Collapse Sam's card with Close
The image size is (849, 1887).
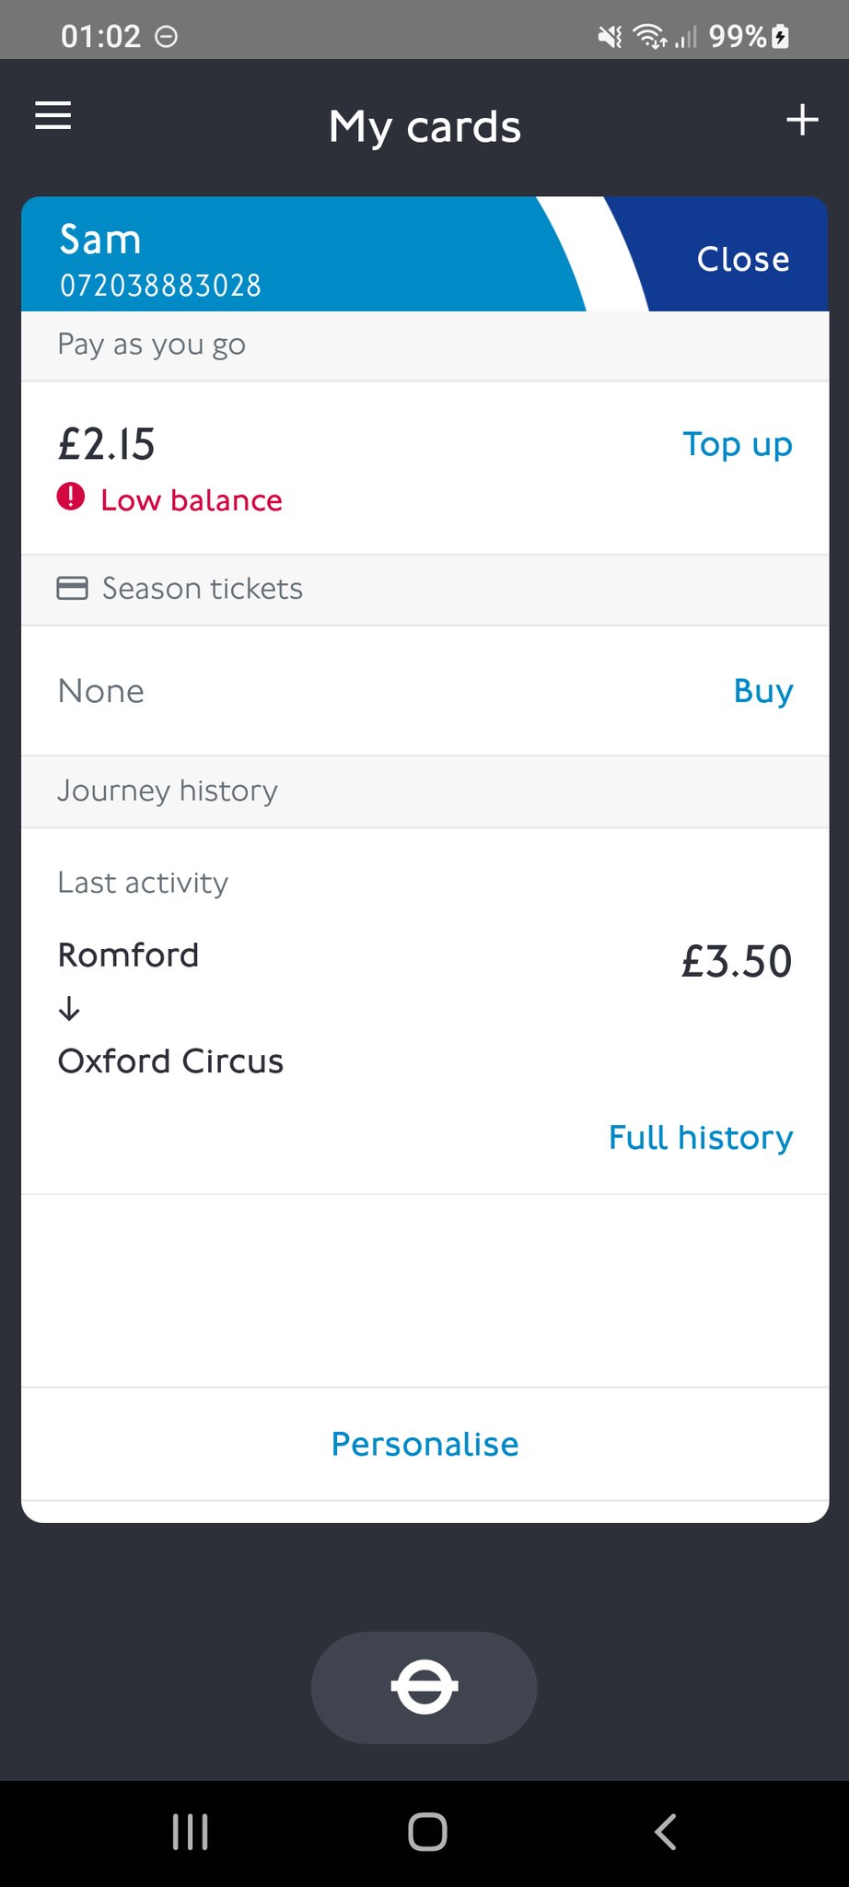point(742,259)
